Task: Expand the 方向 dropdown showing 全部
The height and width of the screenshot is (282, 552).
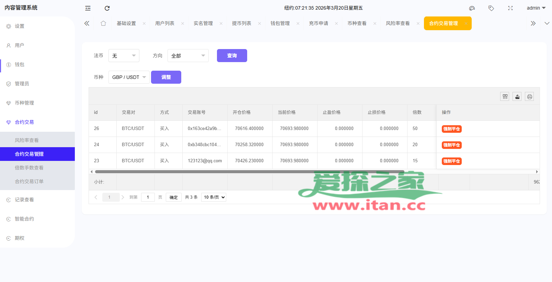Action: click(x=188, y=56)
